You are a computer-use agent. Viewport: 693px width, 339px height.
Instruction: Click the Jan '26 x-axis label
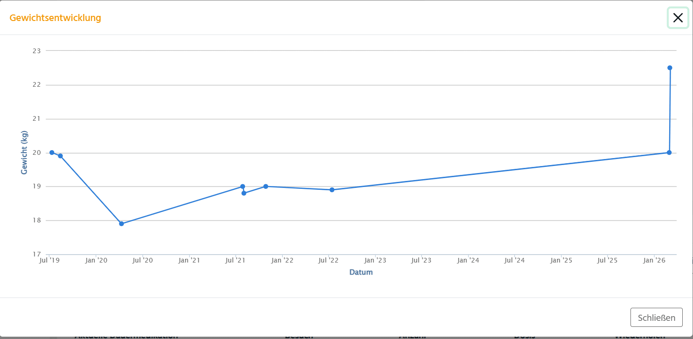click(654, 261)
